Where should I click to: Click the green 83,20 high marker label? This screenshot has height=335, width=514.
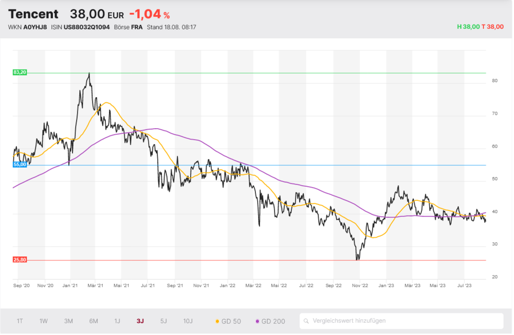20,73
